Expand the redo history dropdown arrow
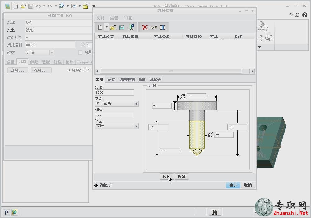 pos(56,6)
